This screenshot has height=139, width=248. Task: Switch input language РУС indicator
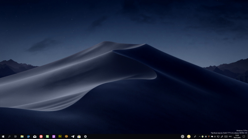[x=230, y=136]
